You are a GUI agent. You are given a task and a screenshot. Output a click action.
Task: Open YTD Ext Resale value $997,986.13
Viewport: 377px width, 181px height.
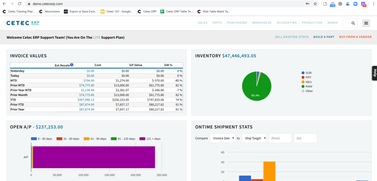coord(86,100)
